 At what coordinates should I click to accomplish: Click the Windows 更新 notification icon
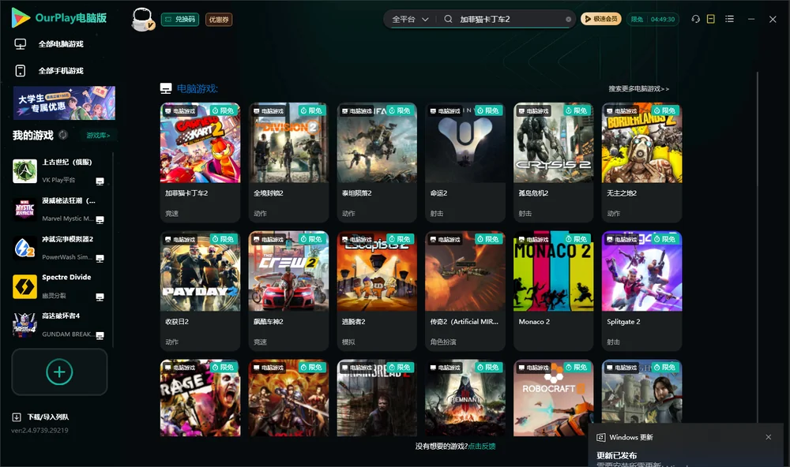pyautogui.click(x=600, y=437)
